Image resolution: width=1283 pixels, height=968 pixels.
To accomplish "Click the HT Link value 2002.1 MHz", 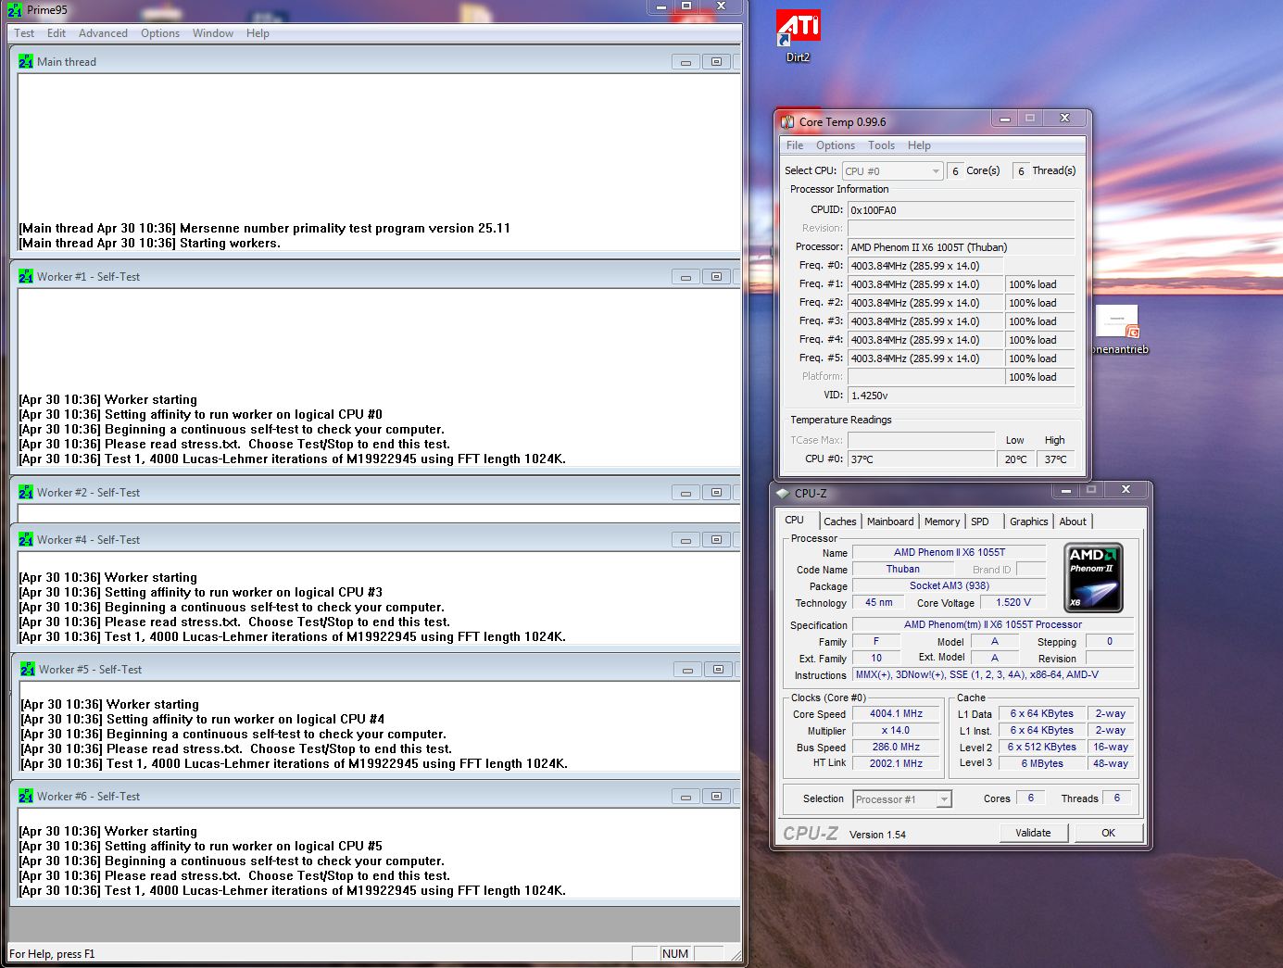I will point(896,764).
